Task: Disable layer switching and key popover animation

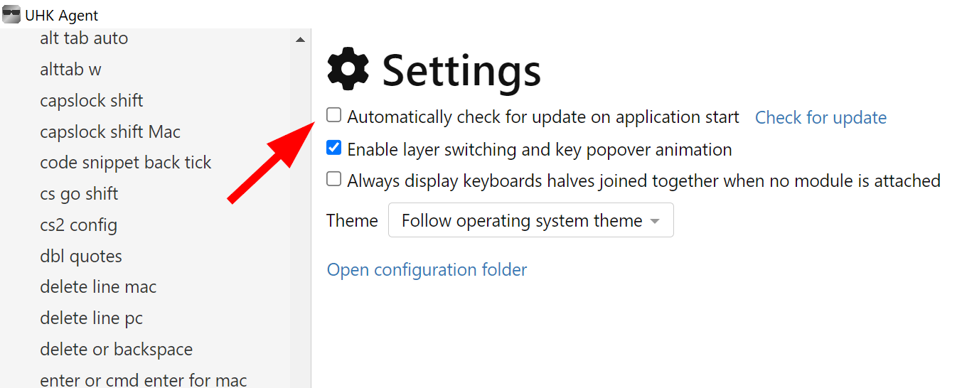Action: 334,148
